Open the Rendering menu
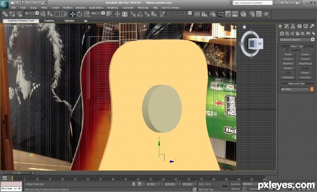The height and width of the screenshot is (192, 317). pyautogui.click(x=113, y=7)
